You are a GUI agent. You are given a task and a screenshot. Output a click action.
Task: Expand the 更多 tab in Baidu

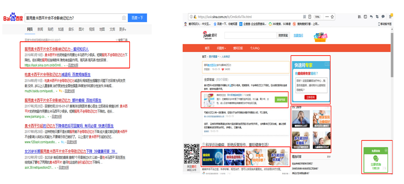pyautogui.click(x=122, y=29)
